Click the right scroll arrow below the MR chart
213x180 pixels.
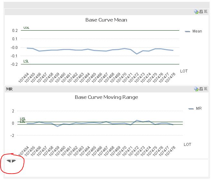coord(14,161)
